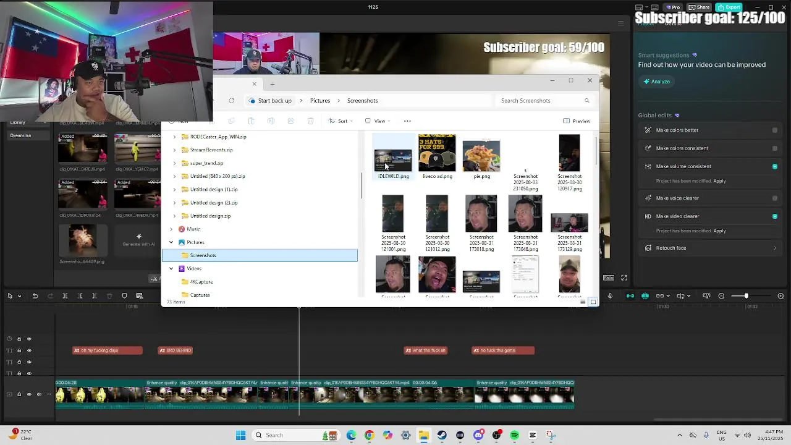Mute the main video track audio

39,394
